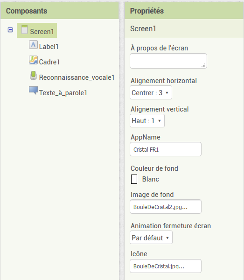Select Cadre1 in the component tree
244x280 pixels.
coord(49,62)
